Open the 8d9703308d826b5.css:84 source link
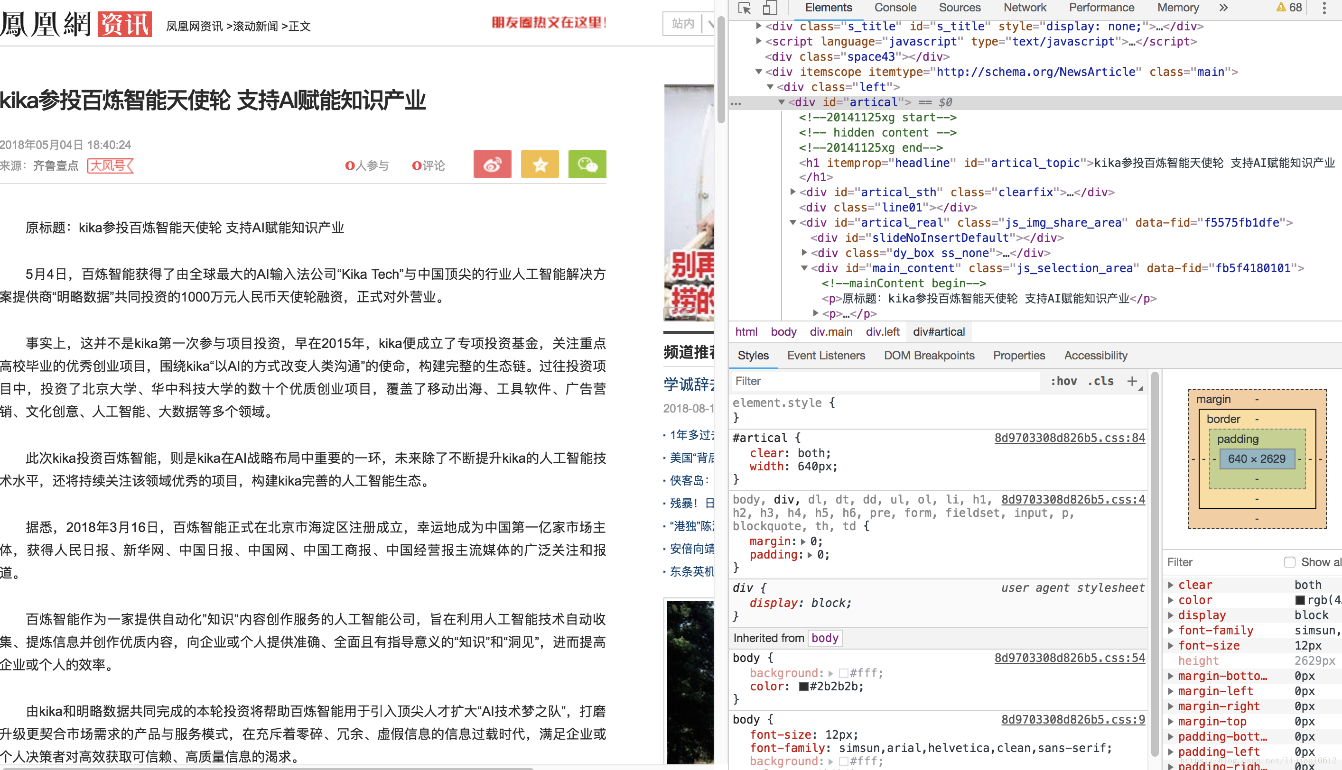1342x770 pixels. pyautogui.click(x=1070, y=438)
